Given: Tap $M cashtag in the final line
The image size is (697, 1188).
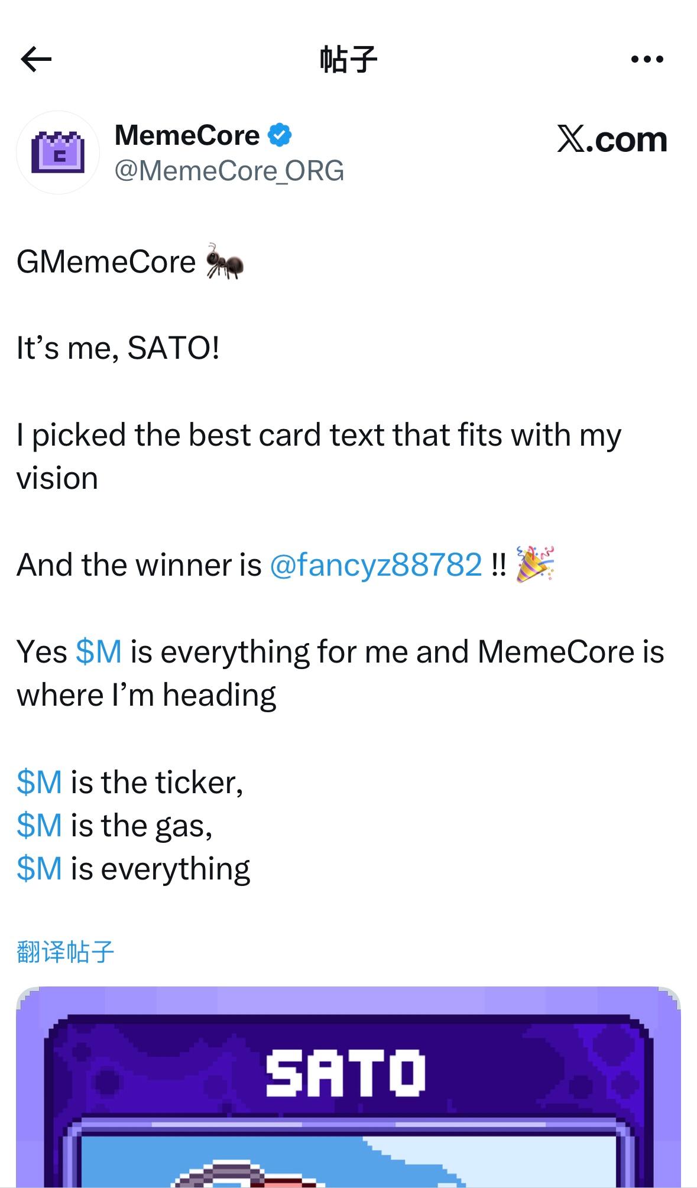Looking at the screenshot, I should tap(39, 869).
